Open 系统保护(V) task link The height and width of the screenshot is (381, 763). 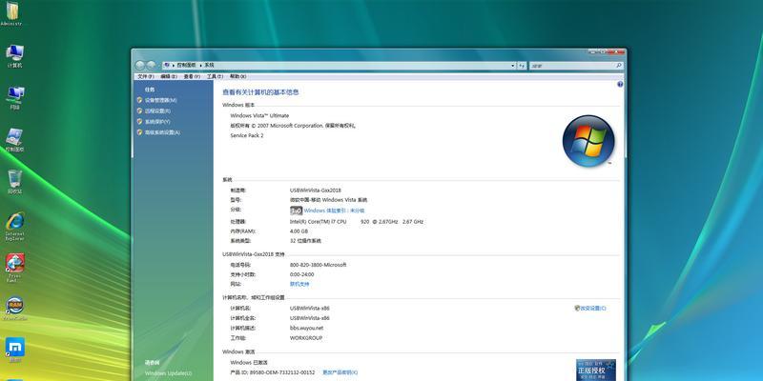click(157, 122)
